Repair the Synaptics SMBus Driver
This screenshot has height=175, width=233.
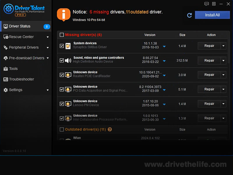(x=209, y=46)
